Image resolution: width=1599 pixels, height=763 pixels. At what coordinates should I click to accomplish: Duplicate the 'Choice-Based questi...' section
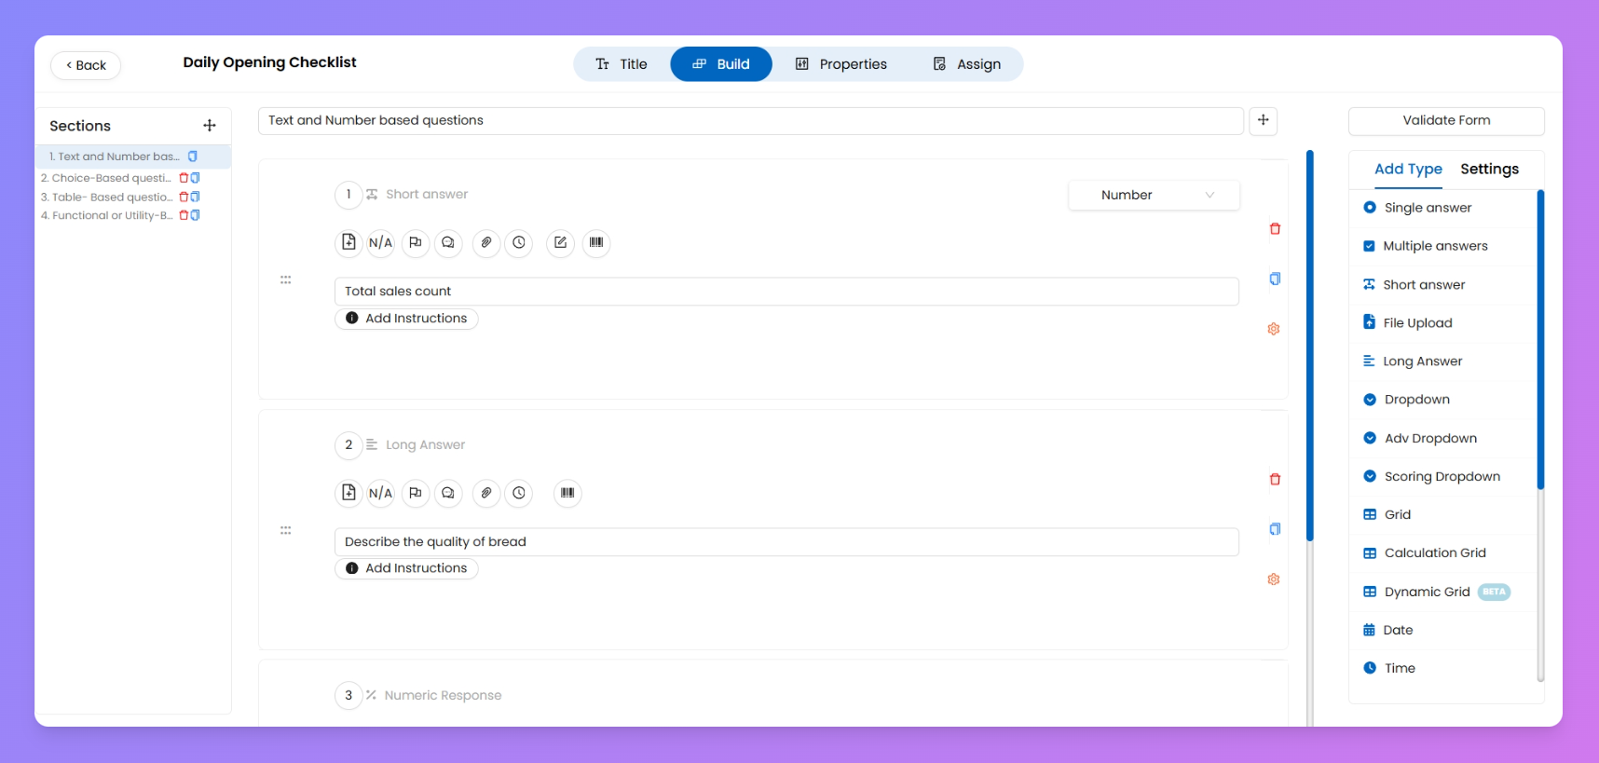(x=195, y=178)
